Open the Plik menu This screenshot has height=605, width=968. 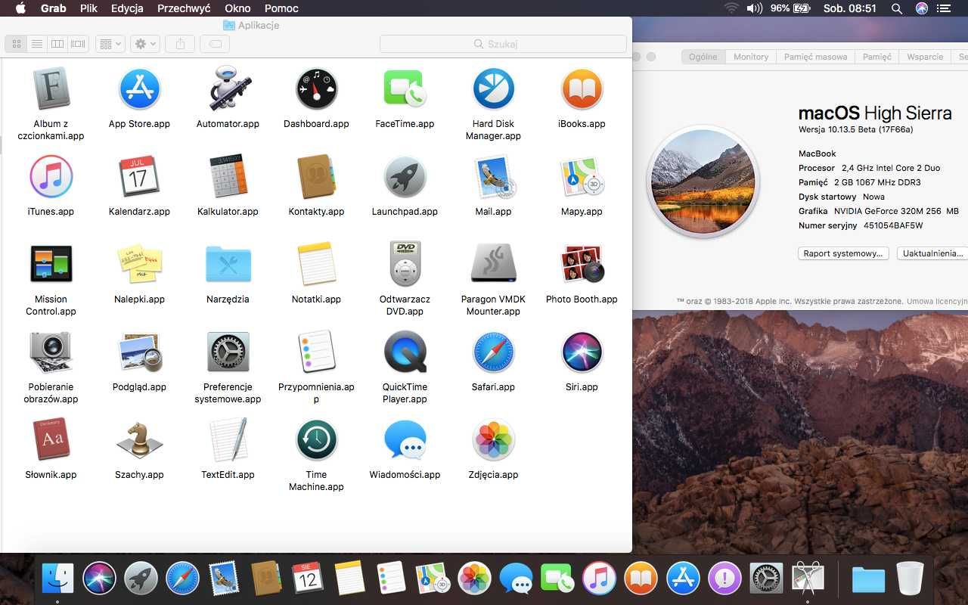[x=88, y=8]
